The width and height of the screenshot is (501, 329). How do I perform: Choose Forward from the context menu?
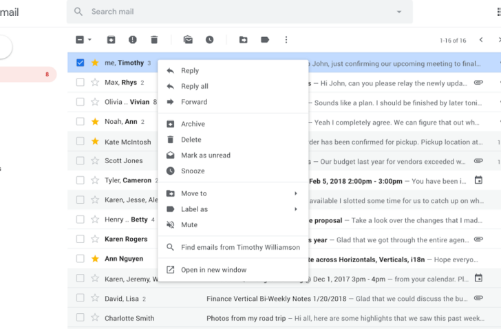point(233,102)
